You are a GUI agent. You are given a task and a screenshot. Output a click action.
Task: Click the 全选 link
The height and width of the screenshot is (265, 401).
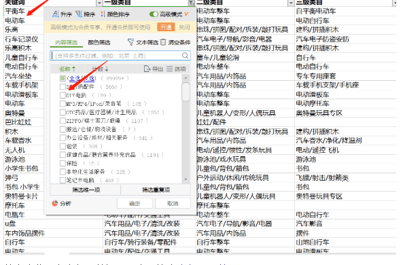[74, 78]
